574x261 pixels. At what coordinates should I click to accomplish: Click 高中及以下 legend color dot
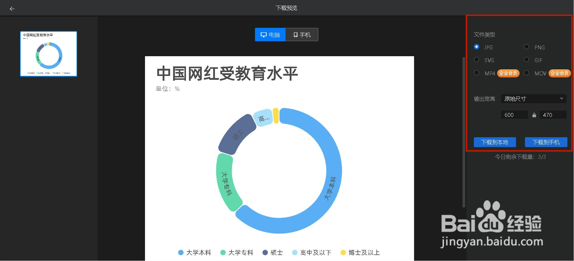coord(295,253)
